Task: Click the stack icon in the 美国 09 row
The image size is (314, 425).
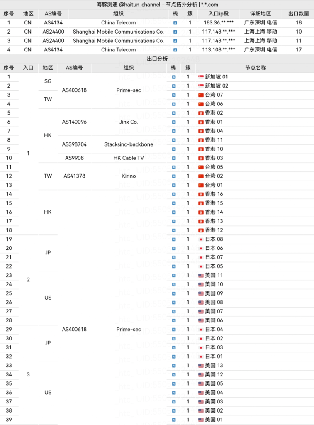Action: coord(174,293)
